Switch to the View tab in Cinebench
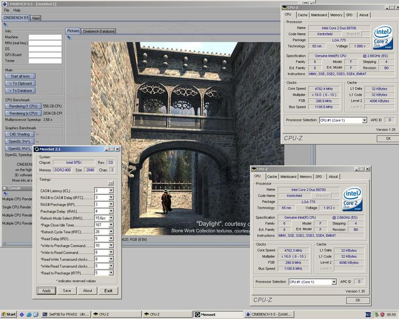This screenshot has height=319, width=399. 36,18
